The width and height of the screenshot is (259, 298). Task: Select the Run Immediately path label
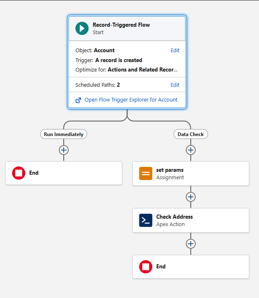[63, 134]
